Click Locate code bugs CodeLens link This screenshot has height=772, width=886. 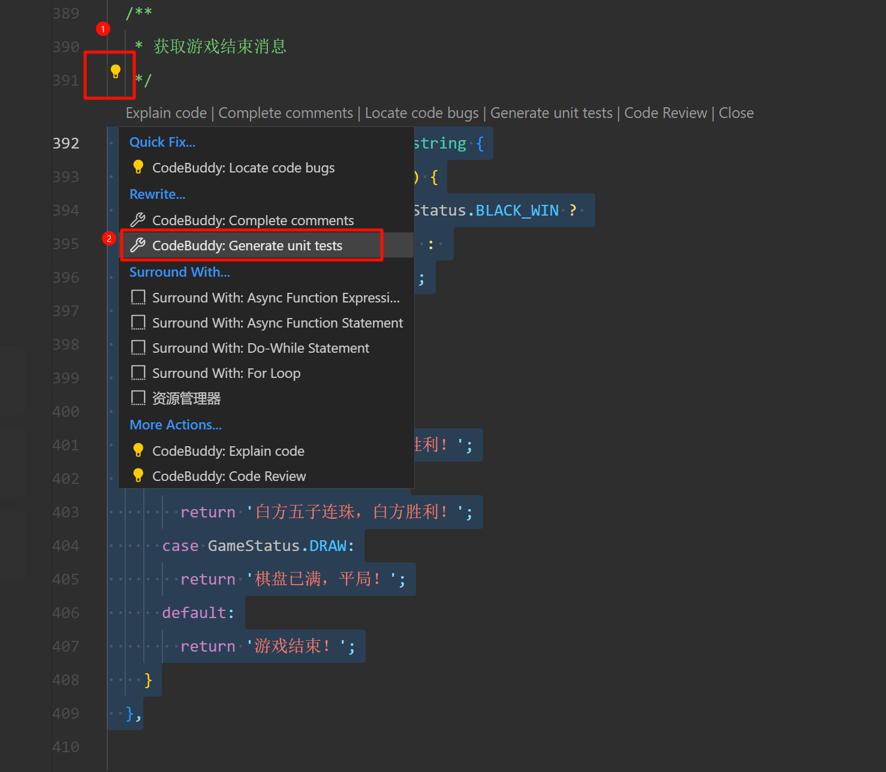[x=421, y=113]
